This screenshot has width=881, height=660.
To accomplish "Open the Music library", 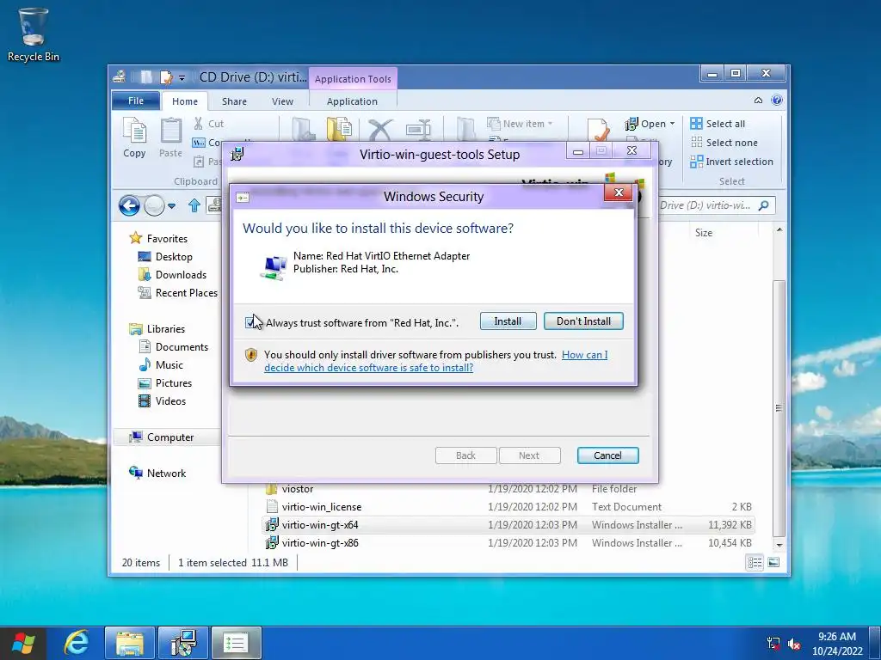I will 161,364.
